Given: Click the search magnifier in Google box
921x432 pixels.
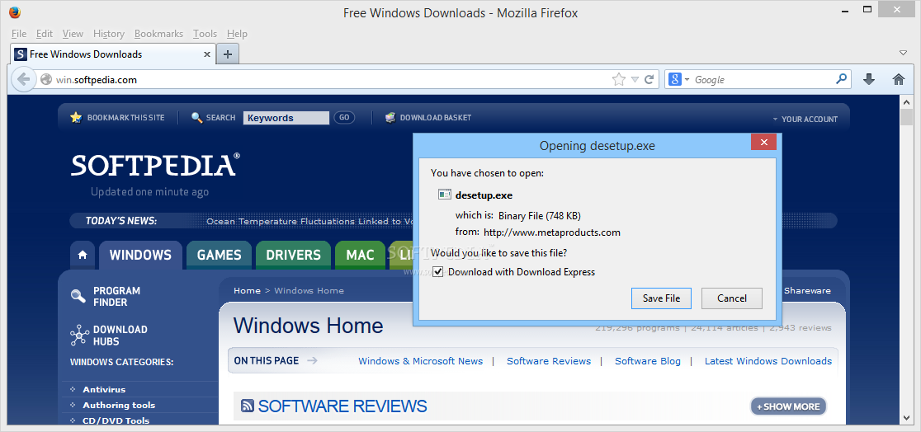Looking at the screenshot, I should (x=841, y=78).
